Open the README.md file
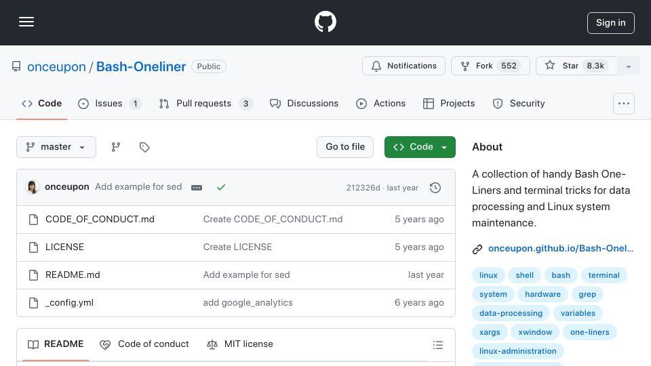Screen dimensions: 651x366 point(73,274)
